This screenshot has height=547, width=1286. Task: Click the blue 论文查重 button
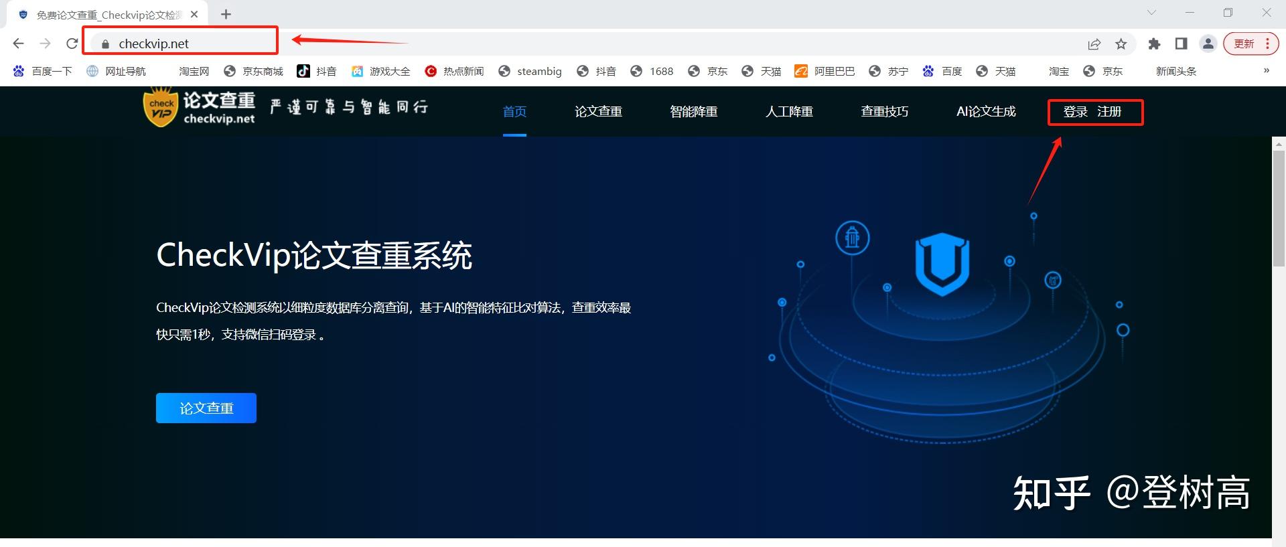coord(206,408)
